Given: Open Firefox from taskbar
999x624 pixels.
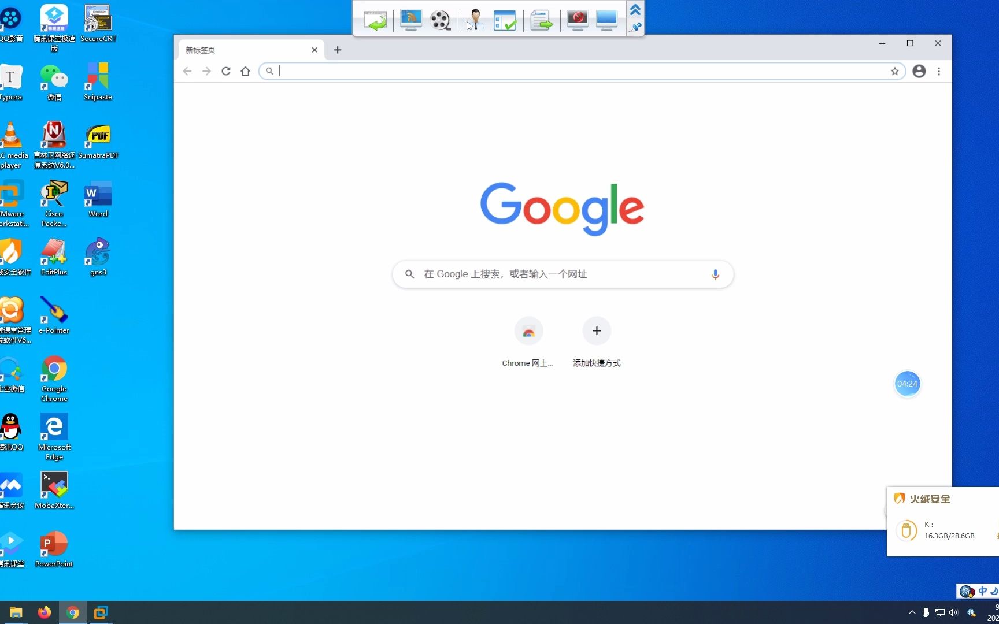Looking at the screenshot, I should 44,612.
